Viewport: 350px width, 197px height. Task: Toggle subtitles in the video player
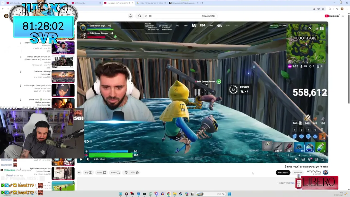303,159
